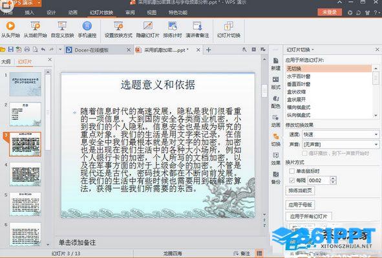382x258 pixels.
Task: Switch to the 大纲 outline tab
Action: tap(6, 61)
